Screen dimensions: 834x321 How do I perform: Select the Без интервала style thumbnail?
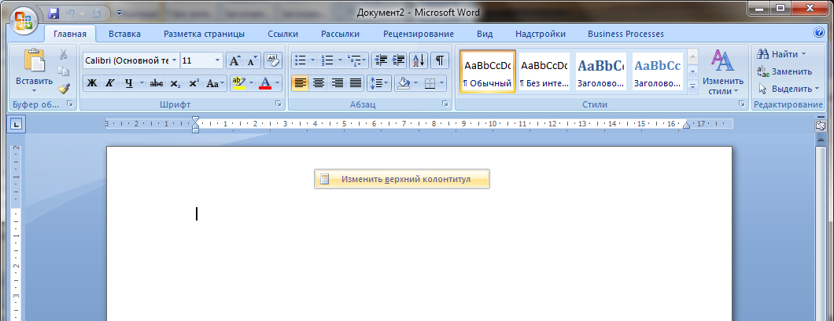tap(544, 72)
